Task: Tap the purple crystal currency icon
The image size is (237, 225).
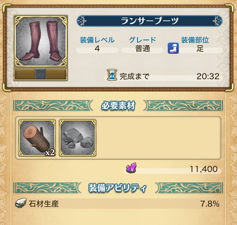Action: 132,168
